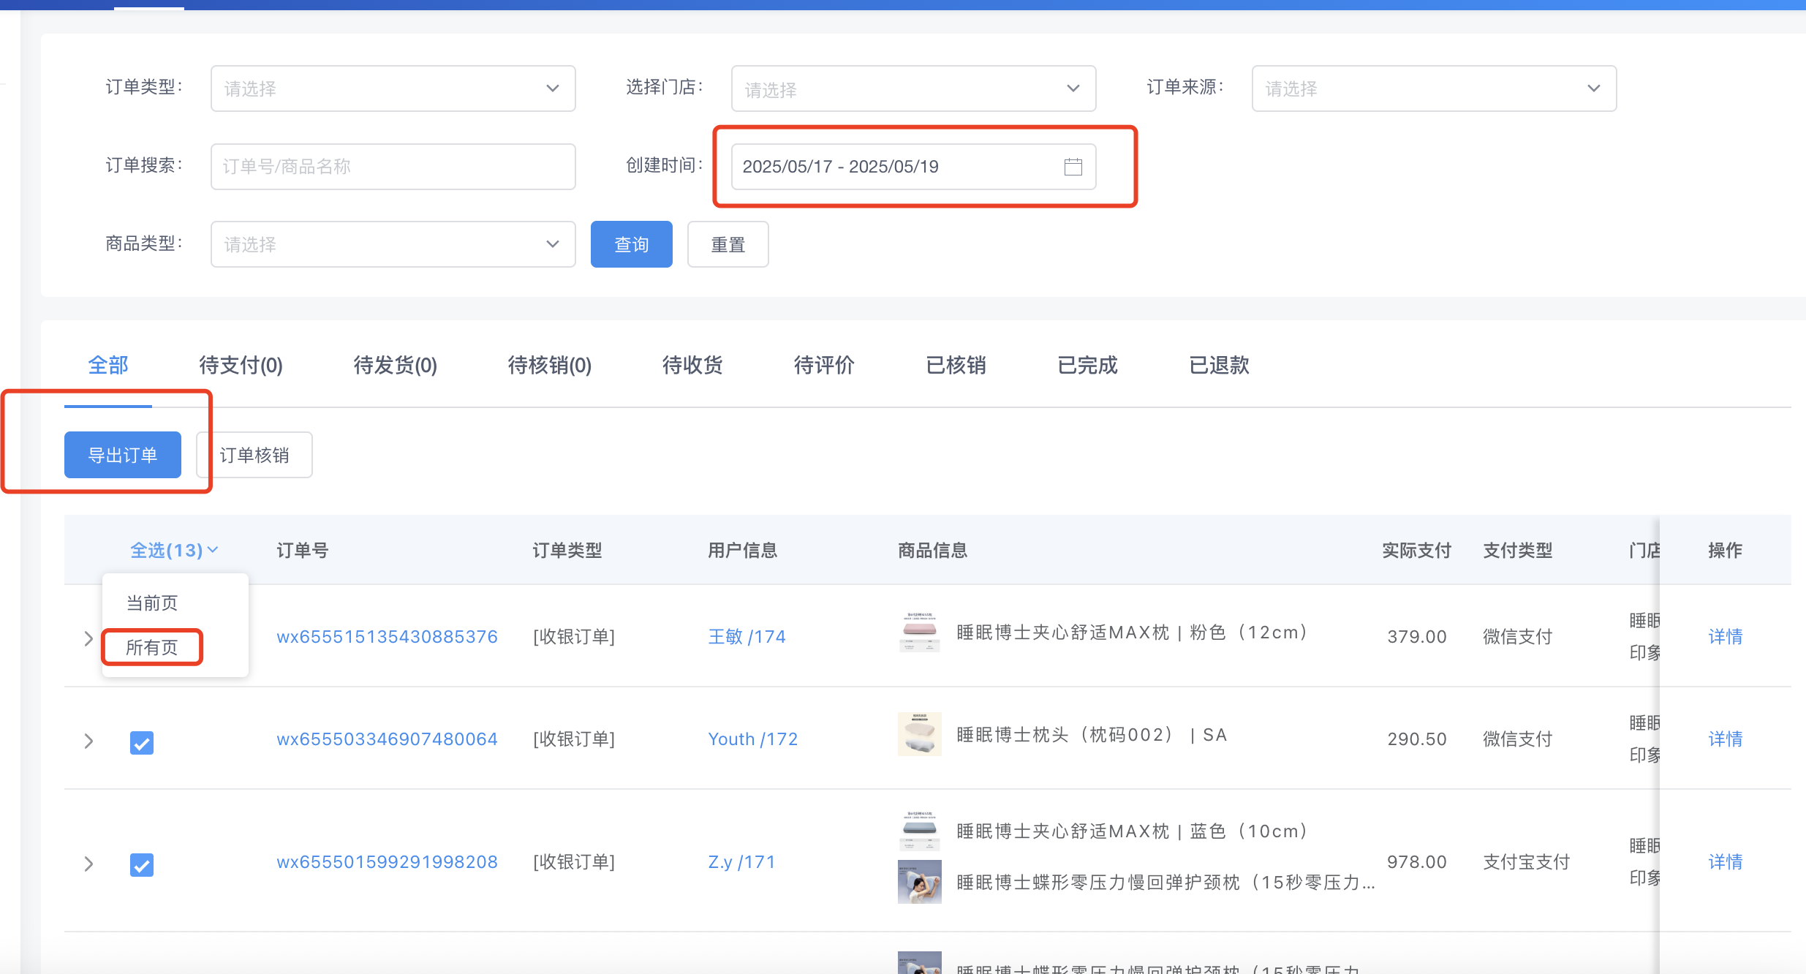Click the 查询 button
The image size is (1806, 974).
pos(631,244)
